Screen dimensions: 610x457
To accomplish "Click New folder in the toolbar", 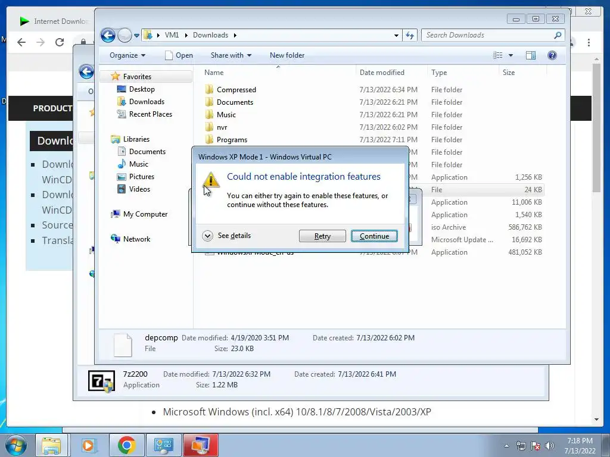I will click(x=287, y=55).
